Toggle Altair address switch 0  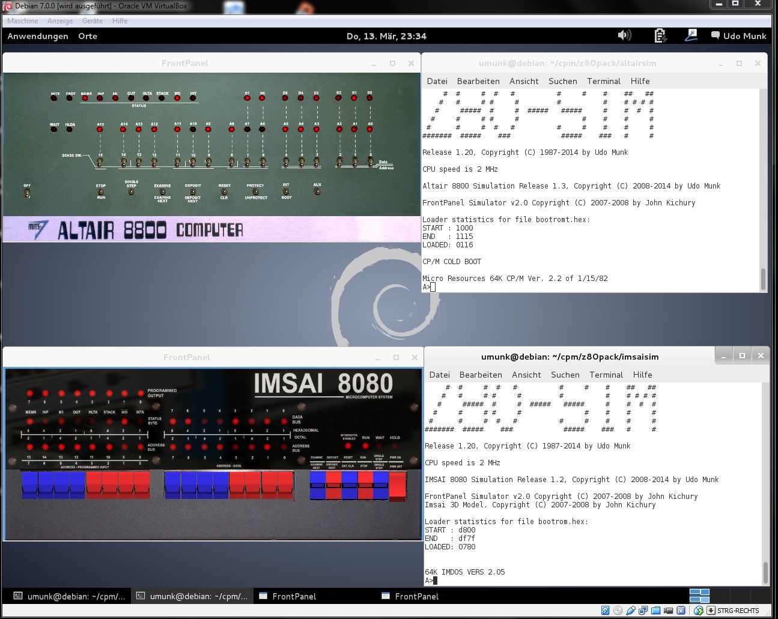point(370,162)
